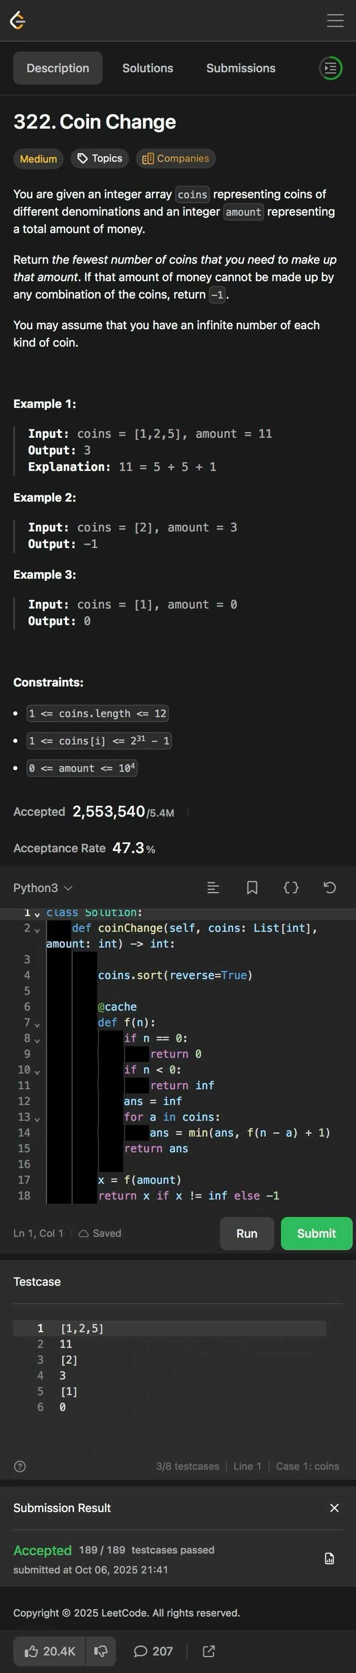
Task: Reset code to default with the undo icon
Action: (329, 887)
